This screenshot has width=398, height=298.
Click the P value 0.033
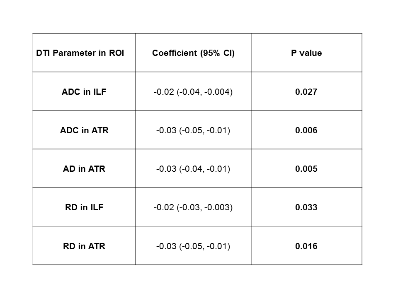[306, 207]
